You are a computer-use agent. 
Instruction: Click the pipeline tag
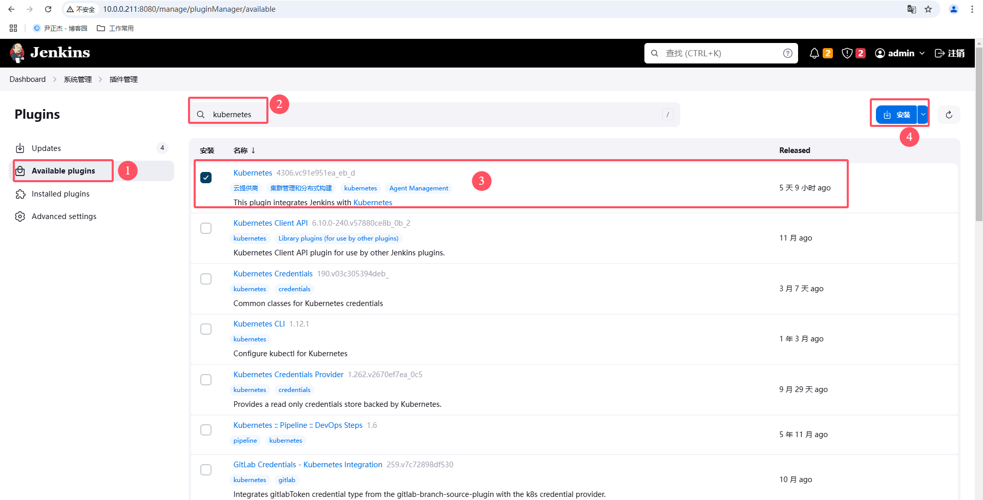(245, 441)
